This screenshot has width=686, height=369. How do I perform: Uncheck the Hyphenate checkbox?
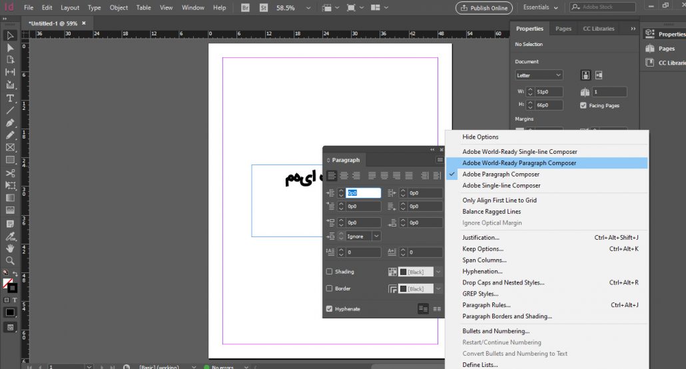click(329, 308)
